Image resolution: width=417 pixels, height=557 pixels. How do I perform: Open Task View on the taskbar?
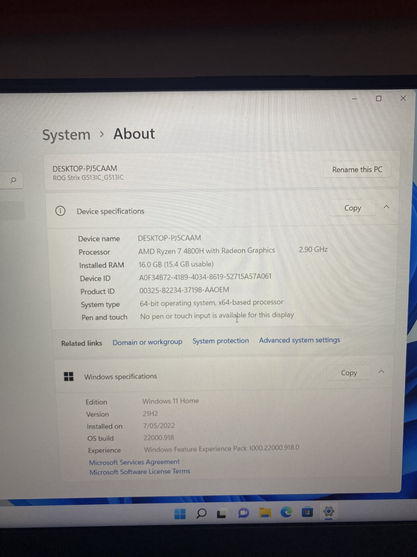tap(222, 514)
